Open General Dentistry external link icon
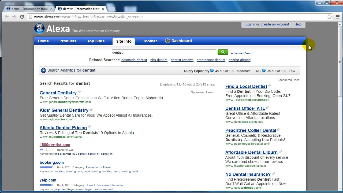This screenshot has height=193, width=343. click(79, 92)
